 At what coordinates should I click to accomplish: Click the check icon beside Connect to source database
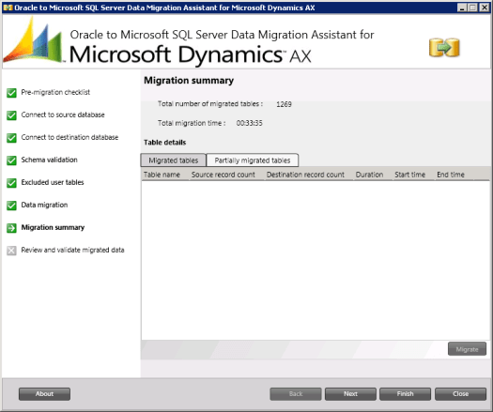pyautogui.click(x=11, y=115)
